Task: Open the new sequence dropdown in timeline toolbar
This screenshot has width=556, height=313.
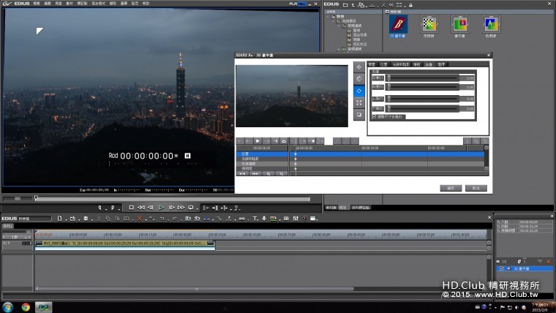Action: pos(64,218)
